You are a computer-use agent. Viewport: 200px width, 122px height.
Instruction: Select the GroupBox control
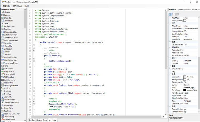7,43
